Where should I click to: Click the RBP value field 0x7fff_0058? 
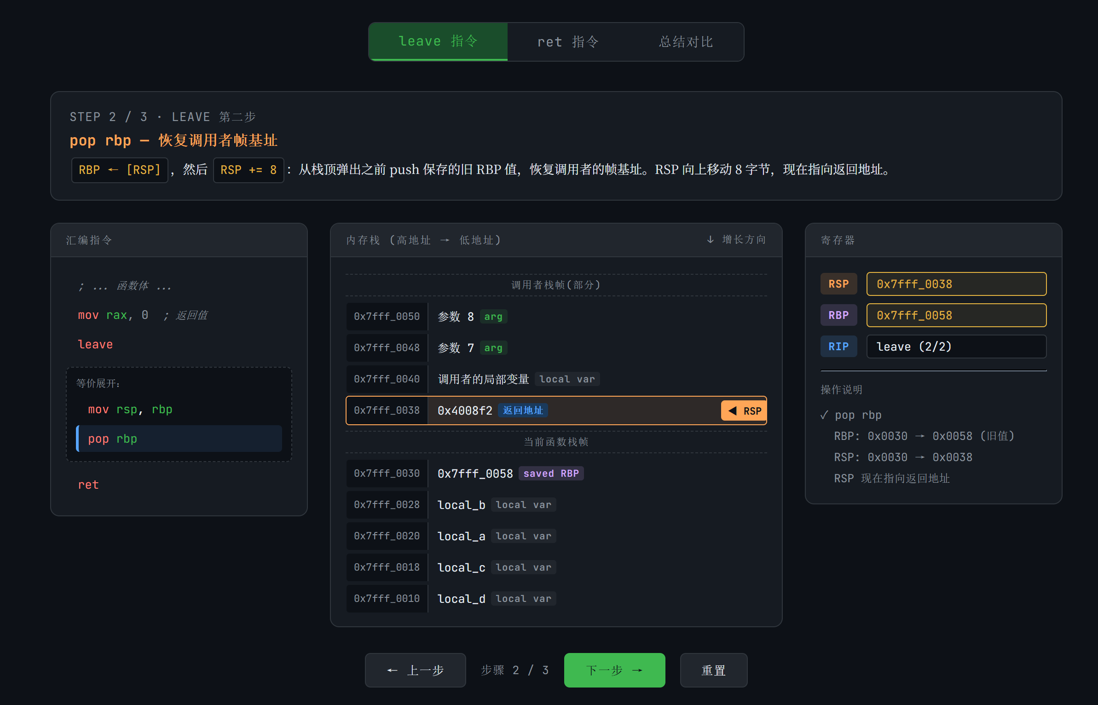[x=956, y=315]
